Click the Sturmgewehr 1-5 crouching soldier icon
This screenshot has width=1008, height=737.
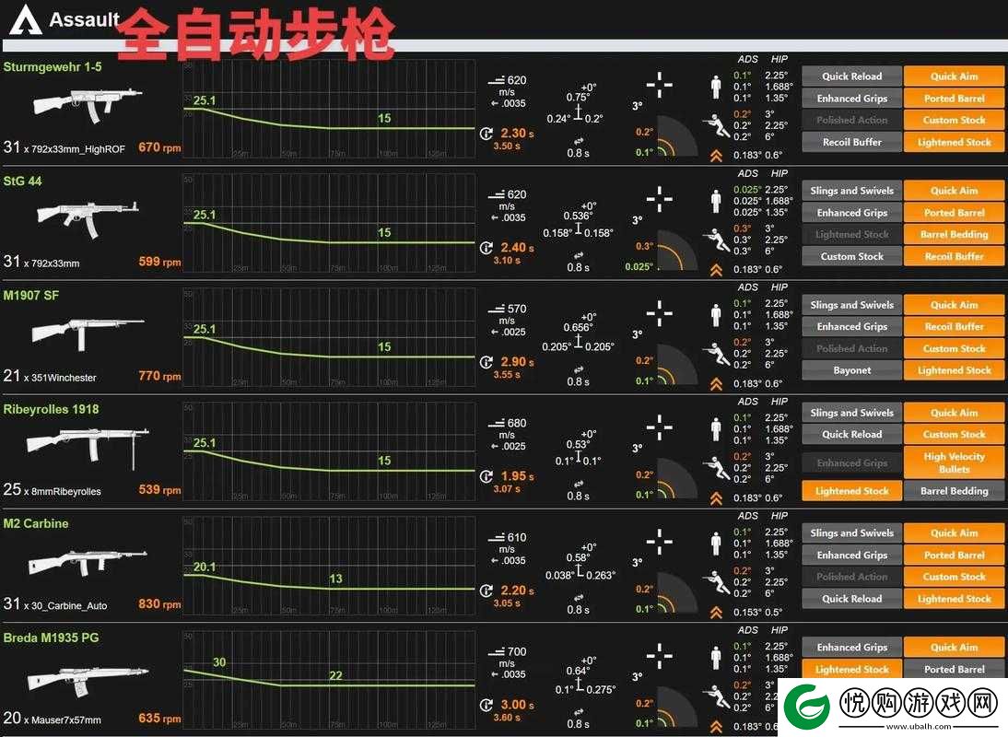[716, 125]
